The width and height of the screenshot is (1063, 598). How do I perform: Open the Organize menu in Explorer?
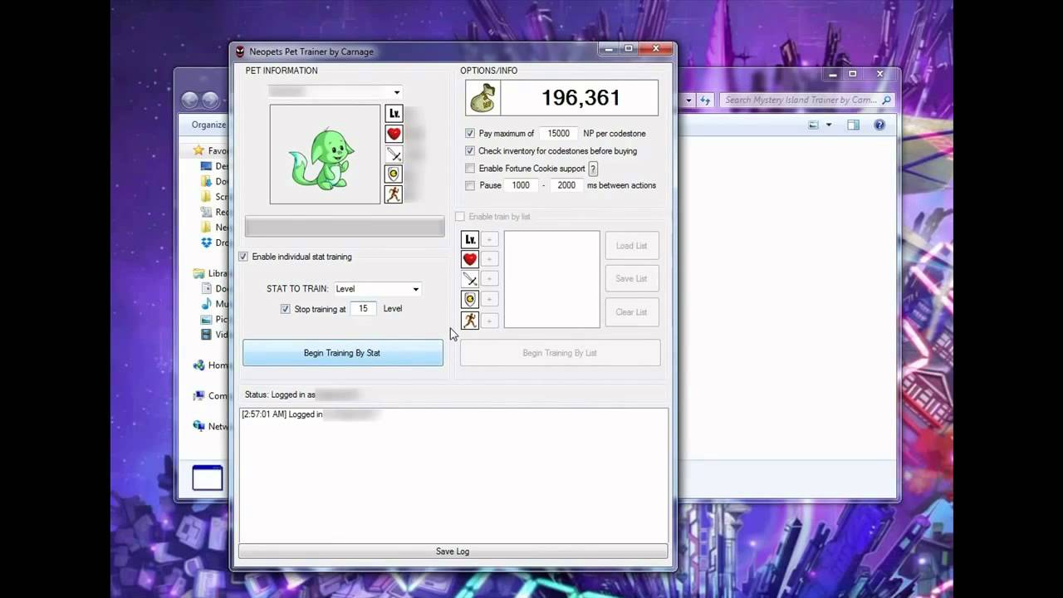coord(208,125)
